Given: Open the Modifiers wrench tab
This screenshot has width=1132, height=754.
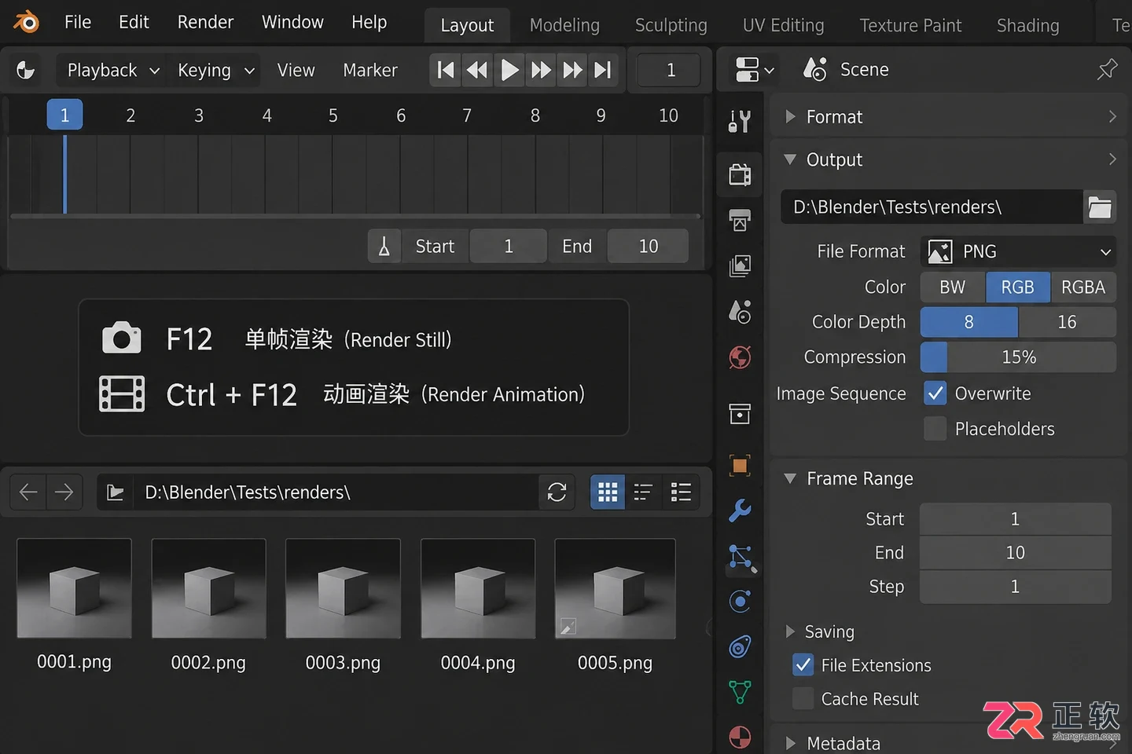Looking at the screenshot, I should tap(740, 511).
